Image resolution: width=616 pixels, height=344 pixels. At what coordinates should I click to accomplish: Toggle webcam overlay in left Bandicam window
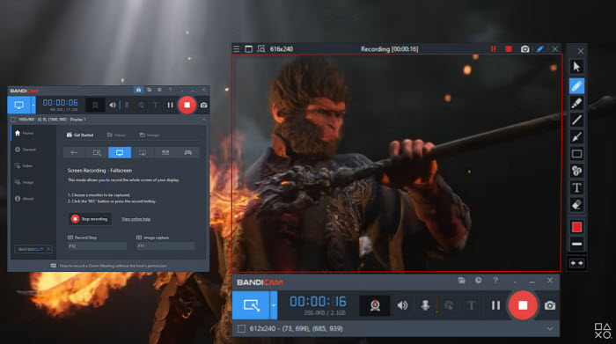click(95, 105)
